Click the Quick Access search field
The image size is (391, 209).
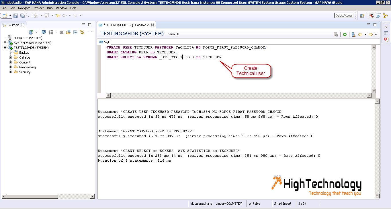tap(344, 16)
